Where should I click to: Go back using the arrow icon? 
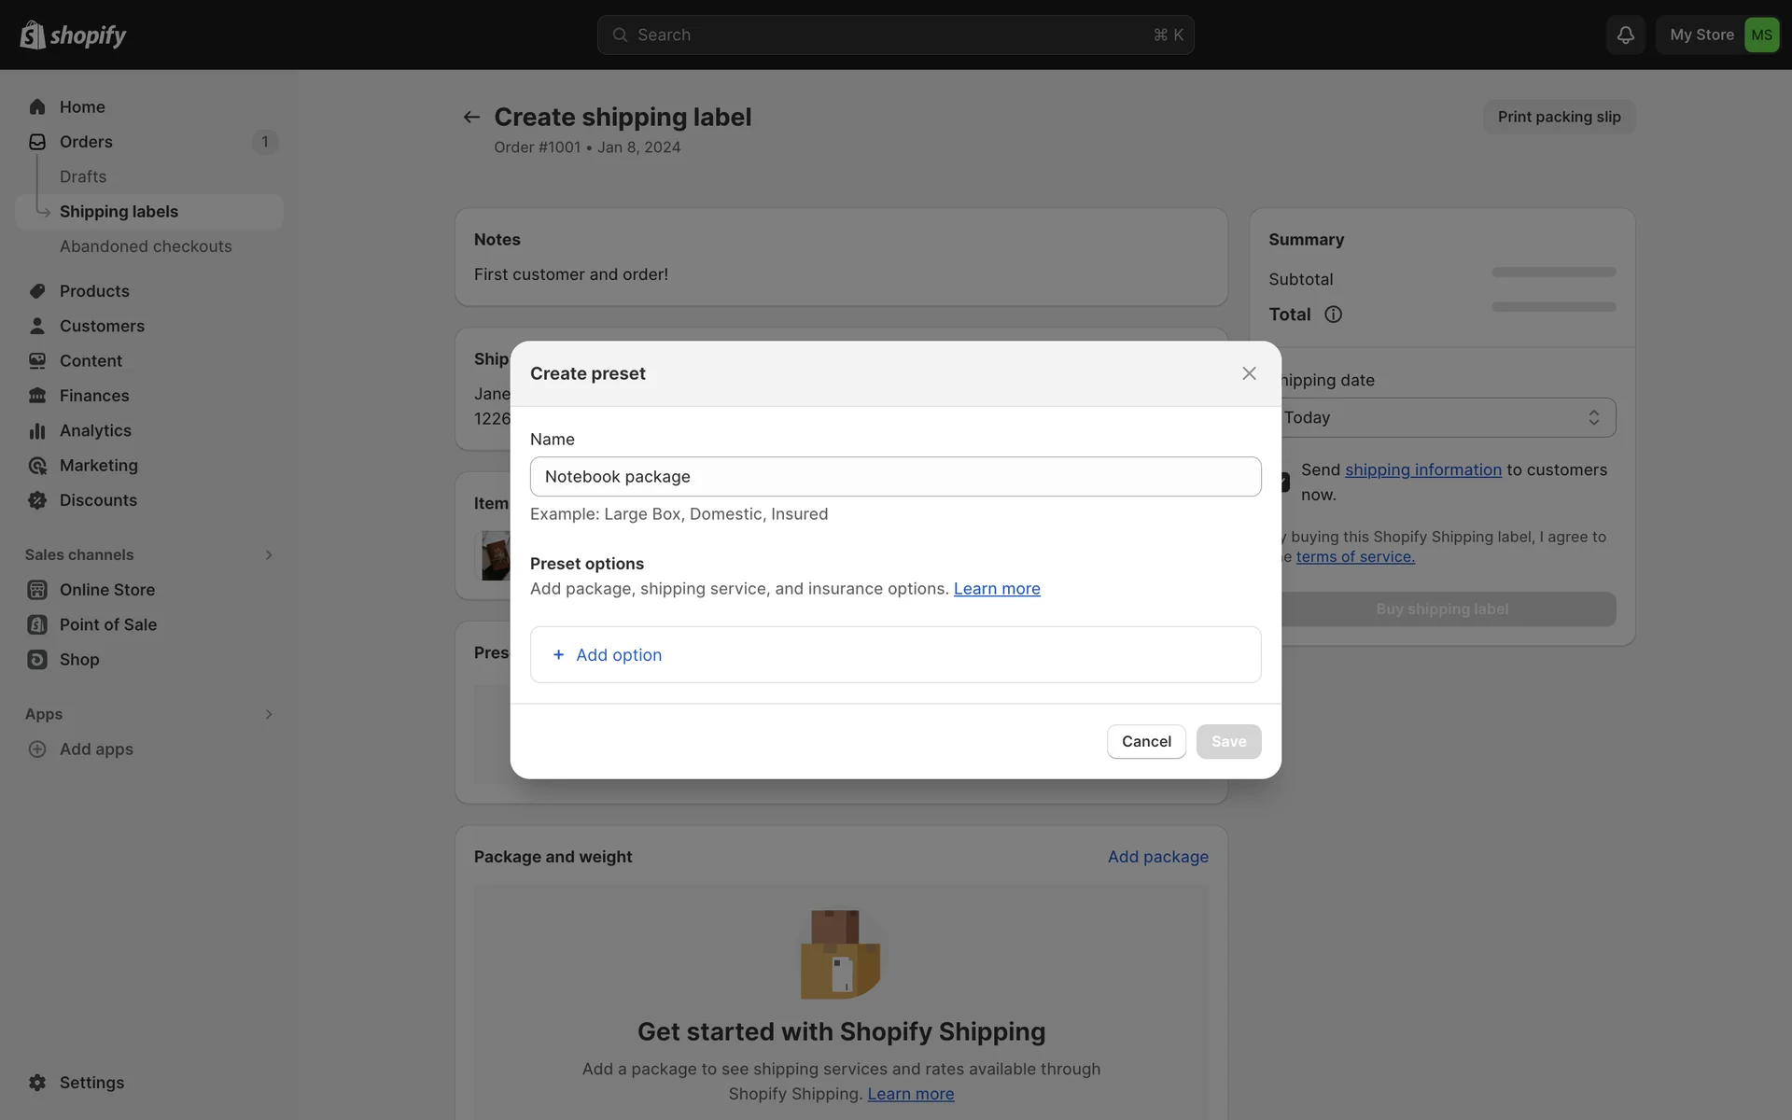click(471, 117)
